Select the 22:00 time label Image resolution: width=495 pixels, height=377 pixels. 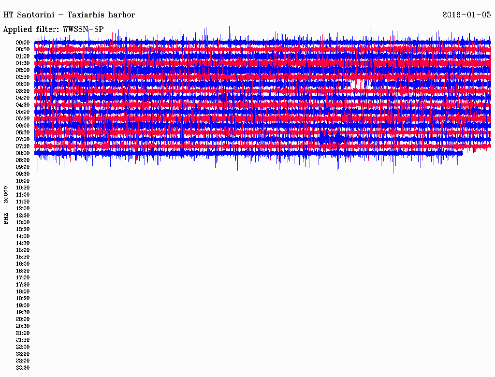[23, 347]
